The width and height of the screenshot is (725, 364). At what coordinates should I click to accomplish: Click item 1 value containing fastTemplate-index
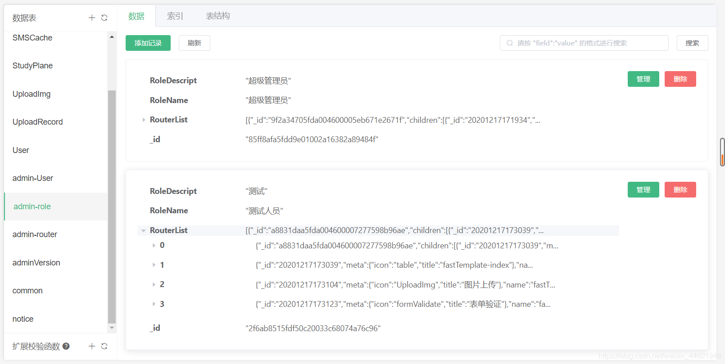(x=394, y=265)
